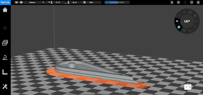Select the Rotate tool on wheel
This screenshot has width=203, height=95.
(179, 16)
